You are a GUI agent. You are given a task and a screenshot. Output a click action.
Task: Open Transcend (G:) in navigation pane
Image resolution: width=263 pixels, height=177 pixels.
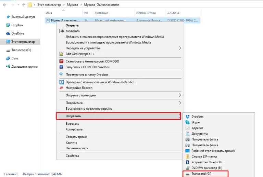pos(18,50)
